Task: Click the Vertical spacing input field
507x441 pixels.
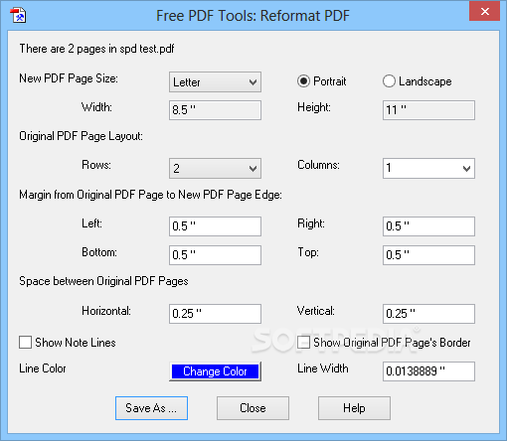Action: tap(428, 314)
